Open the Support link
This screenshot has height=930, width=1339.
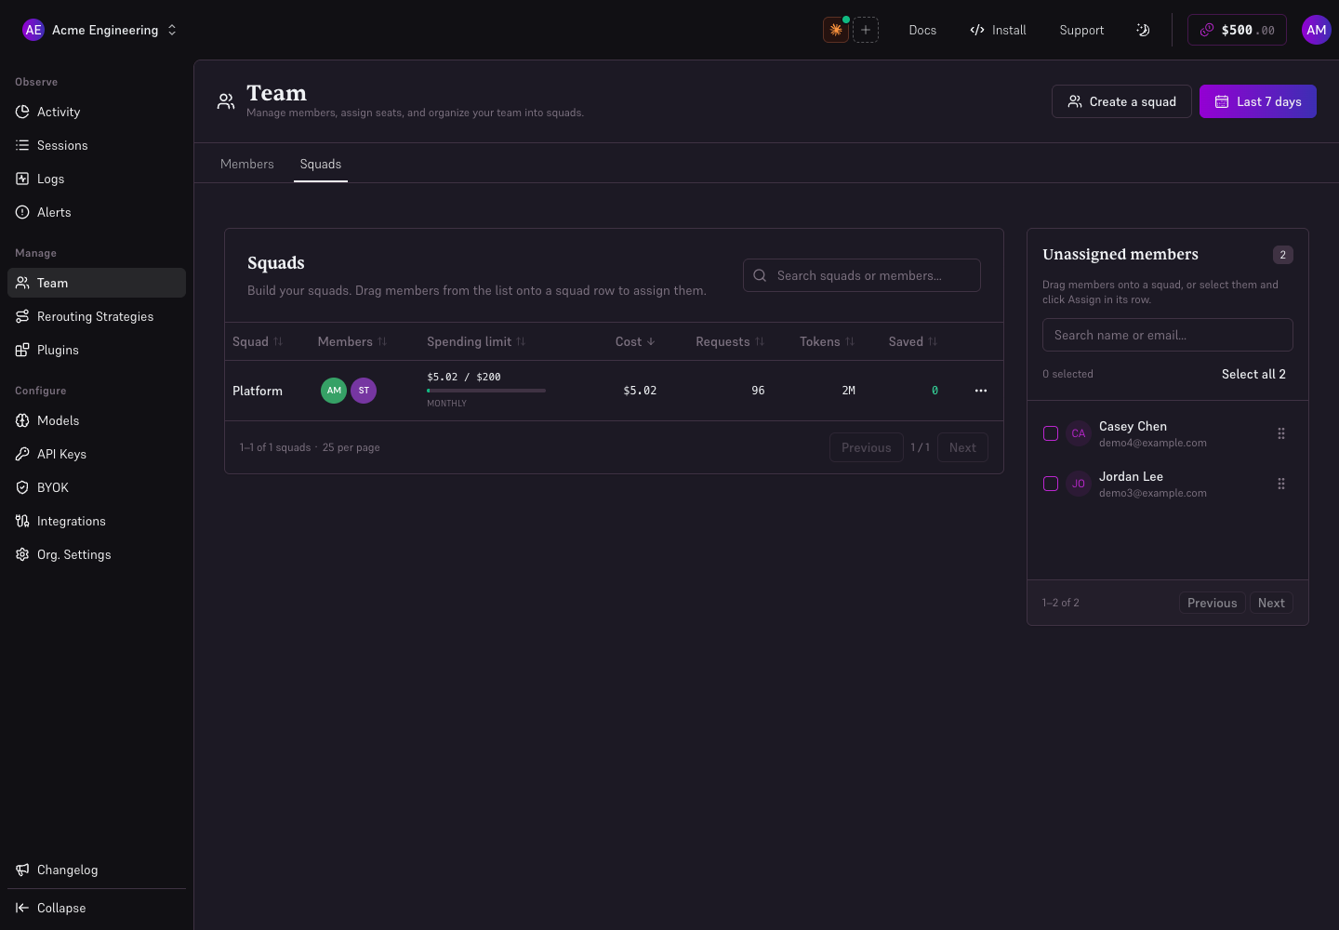click(x=1081, y=30)
